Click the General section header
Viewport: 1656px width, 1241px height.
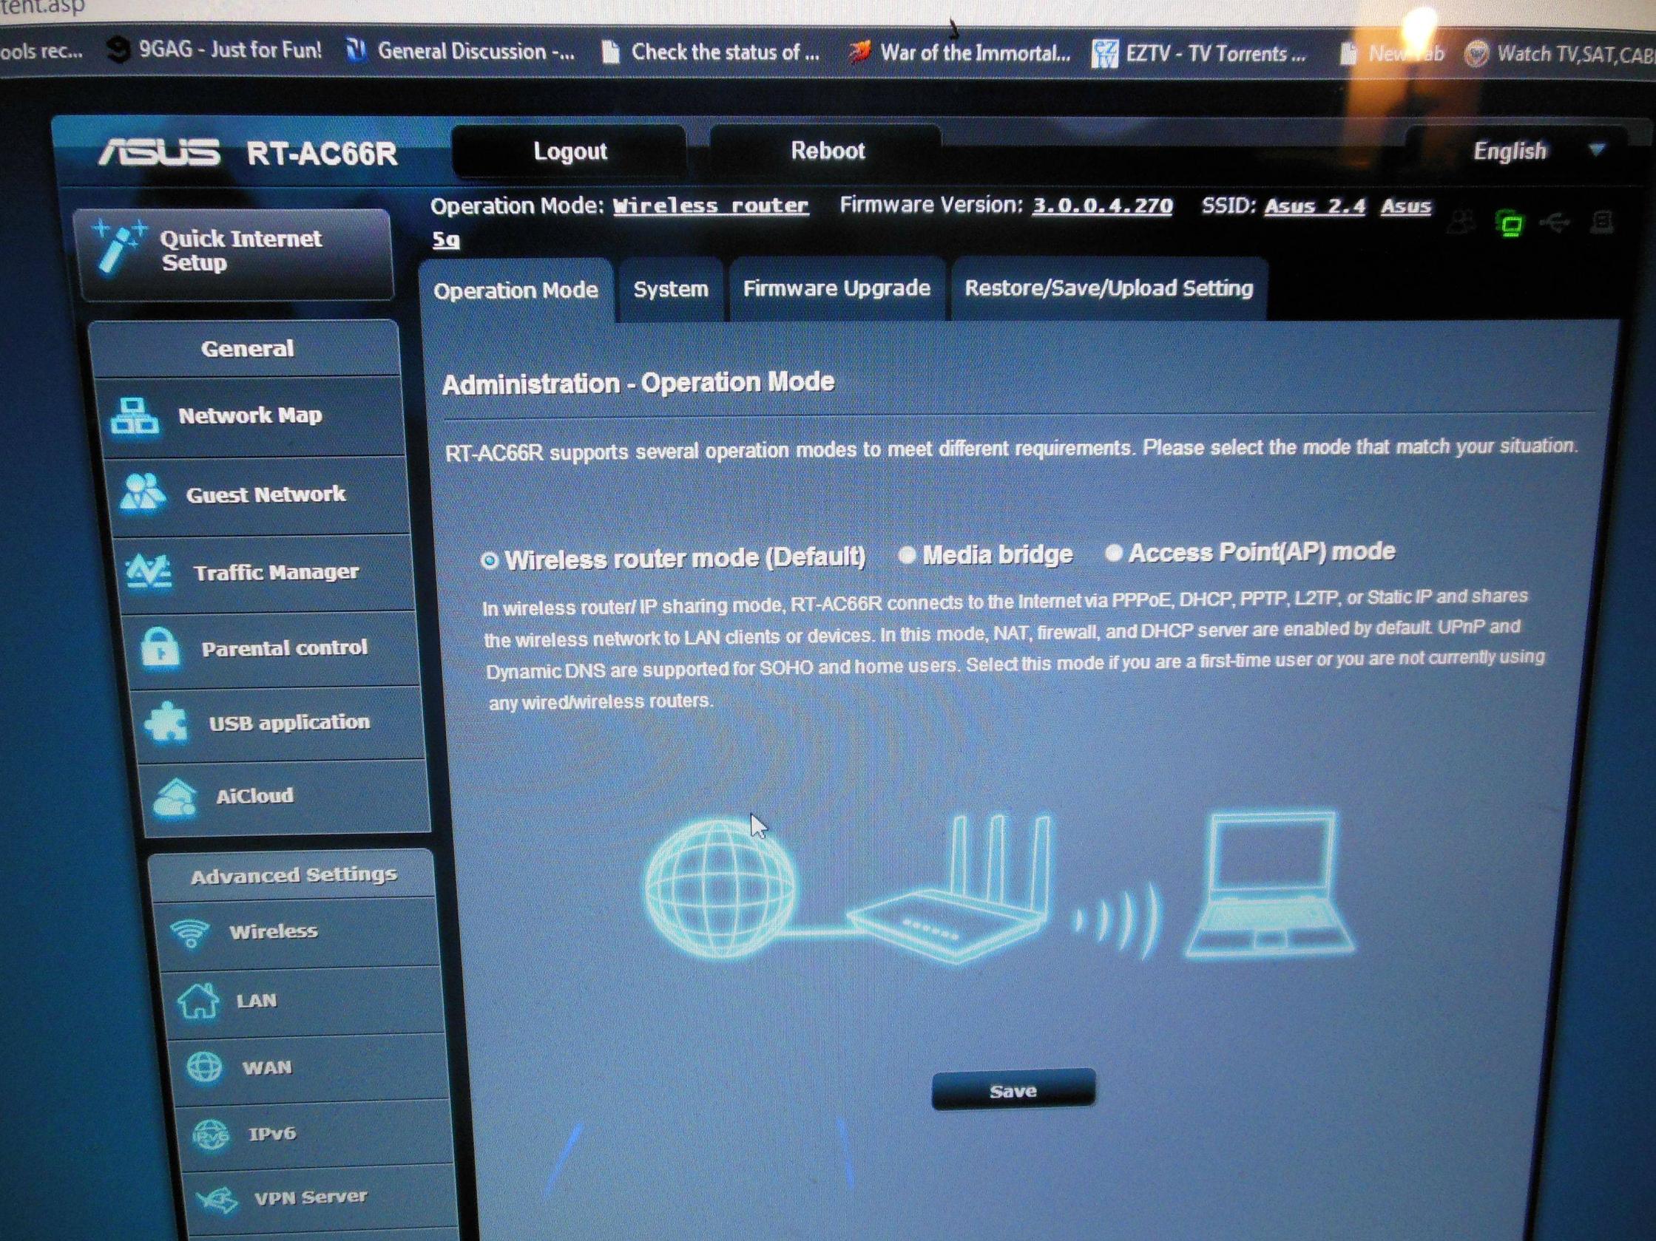[x=247, y=349]
